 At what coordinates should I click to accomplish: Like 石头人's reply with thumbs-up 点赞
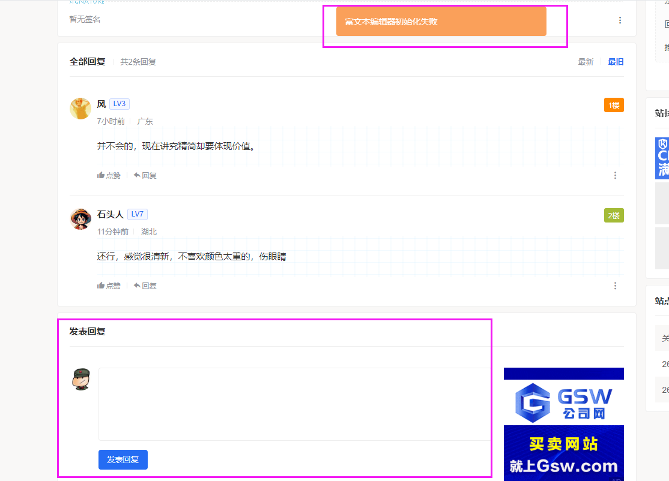click(109, 286)
